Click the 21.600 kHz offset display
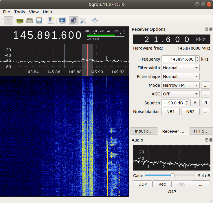Viewport: 213px width, 203px height. click(172, 39)
